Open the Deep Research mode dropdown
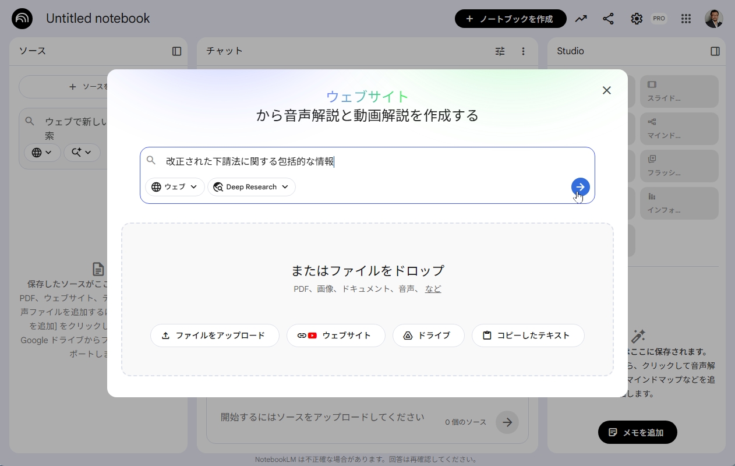 pos(252,187)
